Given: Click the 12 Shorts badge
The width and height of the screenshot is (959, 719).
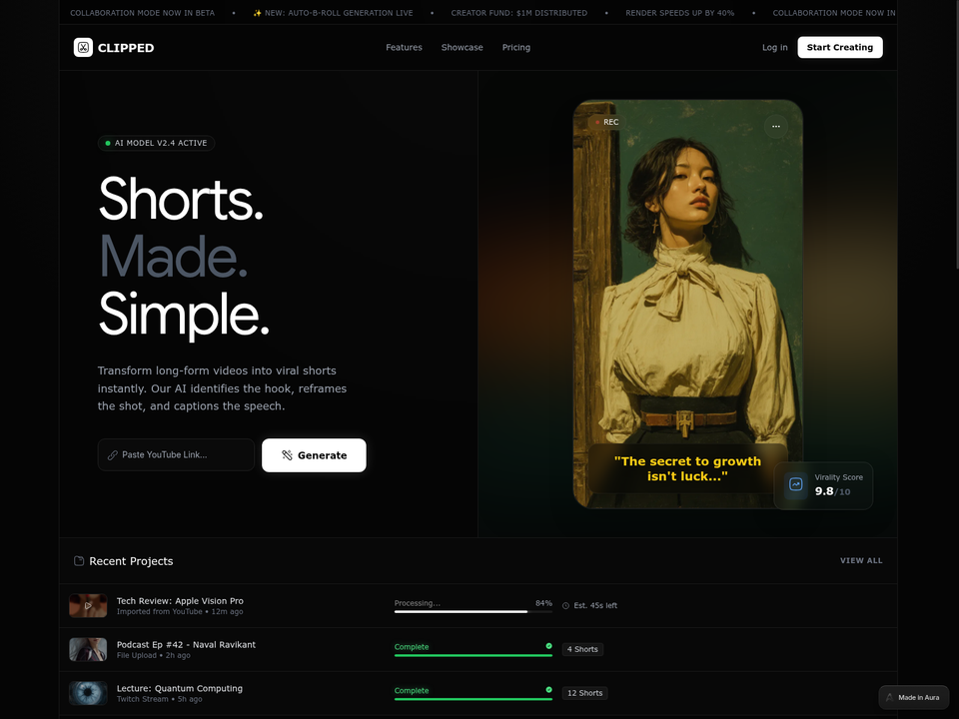Looking at the screenshot, I should [x=584, y=693].
